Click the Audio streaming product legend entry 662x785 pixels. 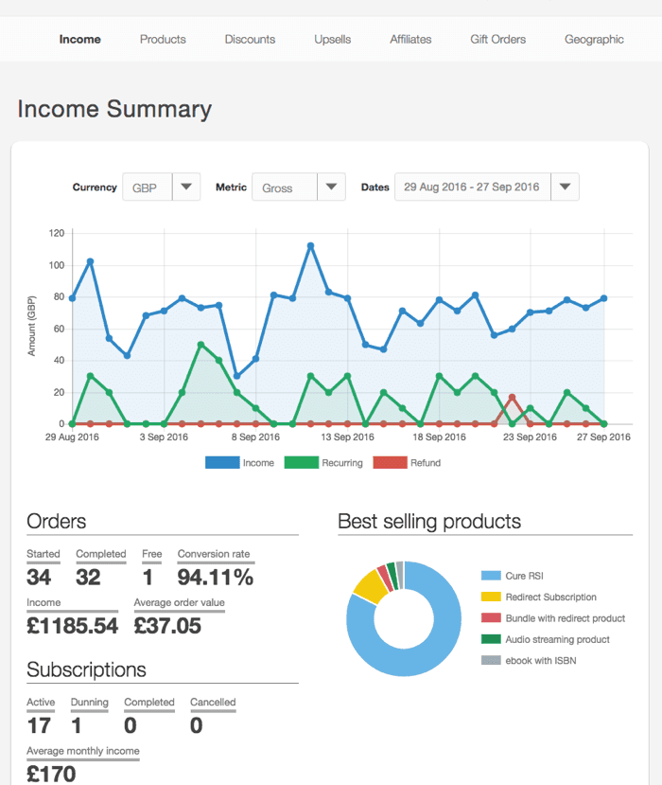(557, 639)
